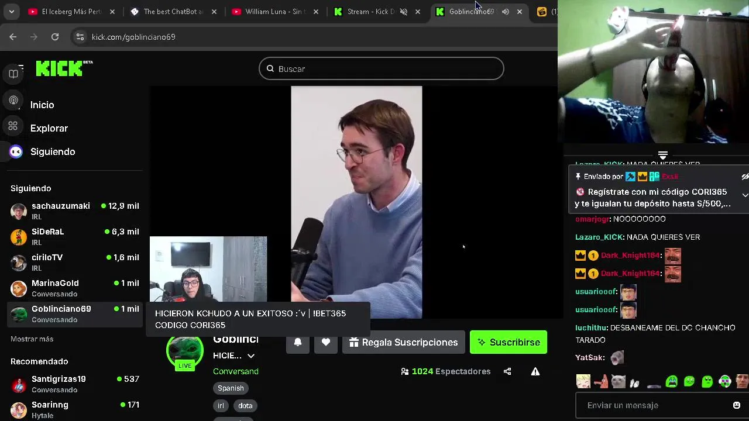The image size is (749, 421).
Task: Click the streamer's green avatar
Action: click(185, 351)
